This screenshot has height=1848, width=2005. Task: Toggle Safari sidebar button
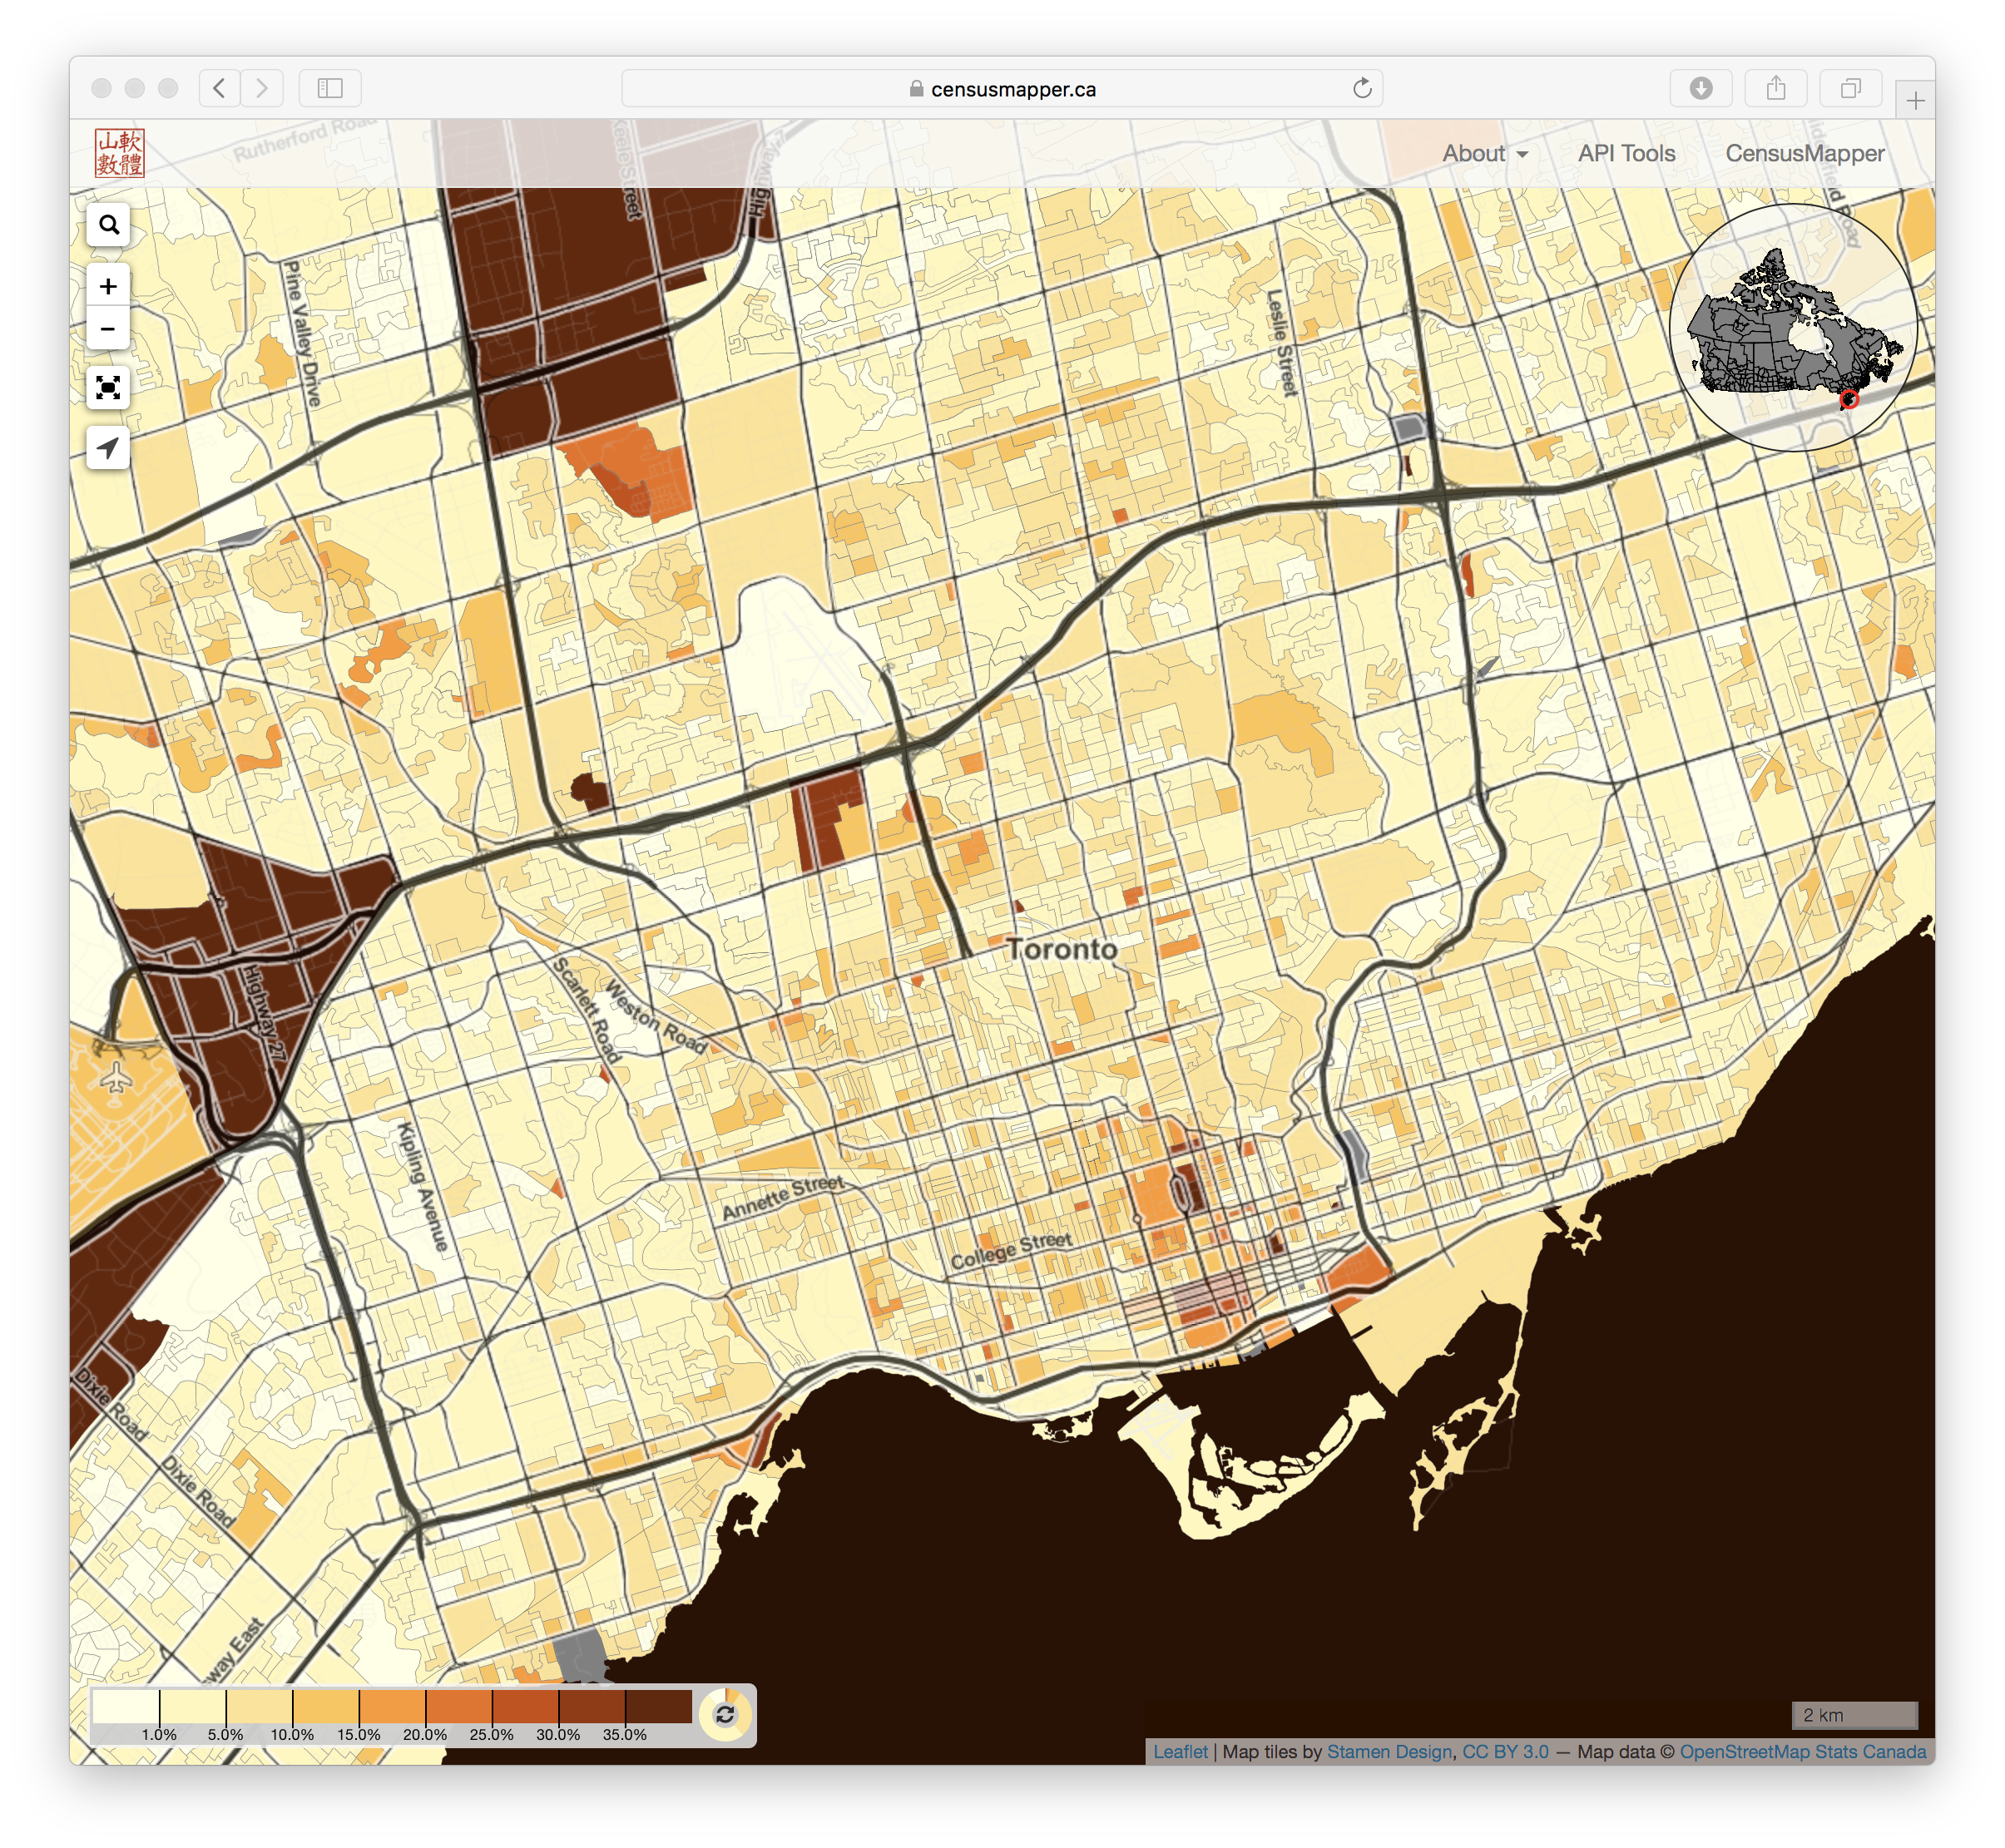click(x=330, y=89)
